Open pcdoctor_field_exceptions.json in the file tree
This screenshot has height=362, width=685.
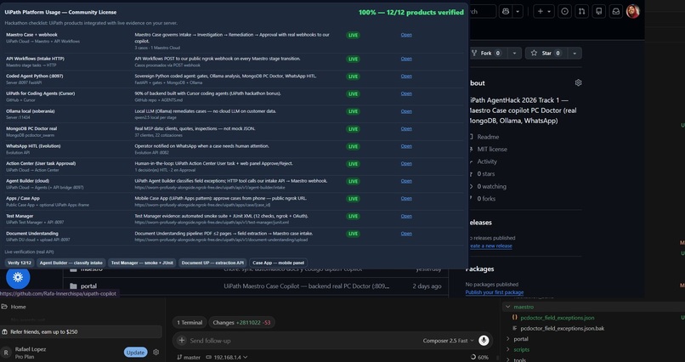coord(557,318)
